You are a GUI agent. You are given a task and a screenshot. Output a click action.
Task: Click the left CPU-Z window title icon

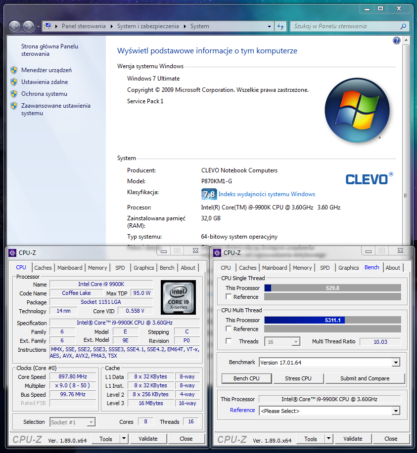pos(12,253)
